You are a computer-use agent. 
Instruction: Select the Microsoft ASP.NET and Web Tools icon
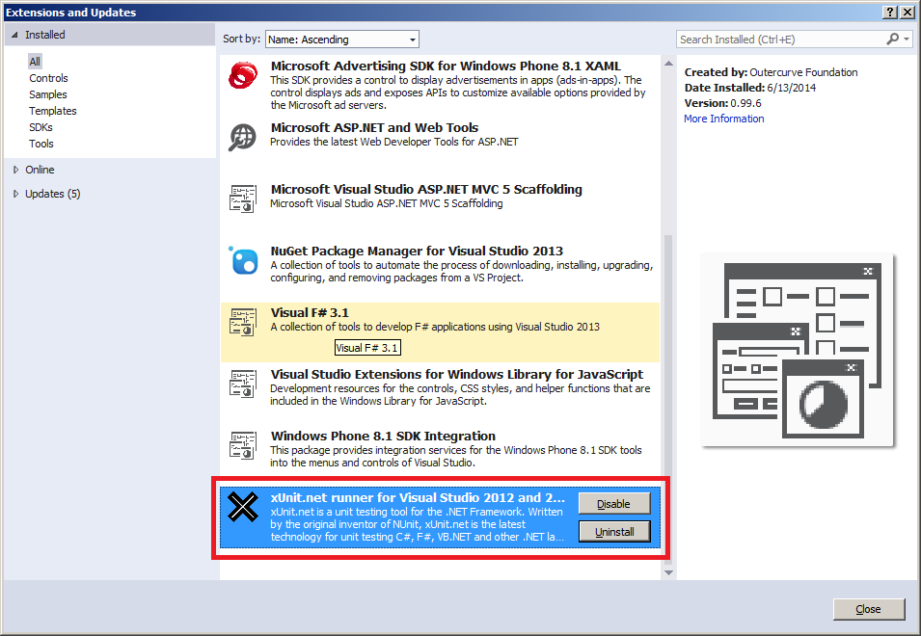pos(242,136)
